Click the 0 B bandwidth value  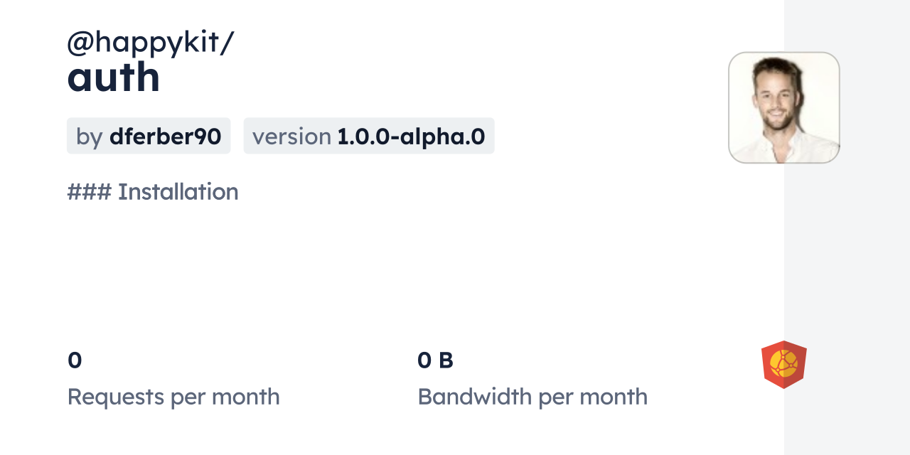coord(435,360)
